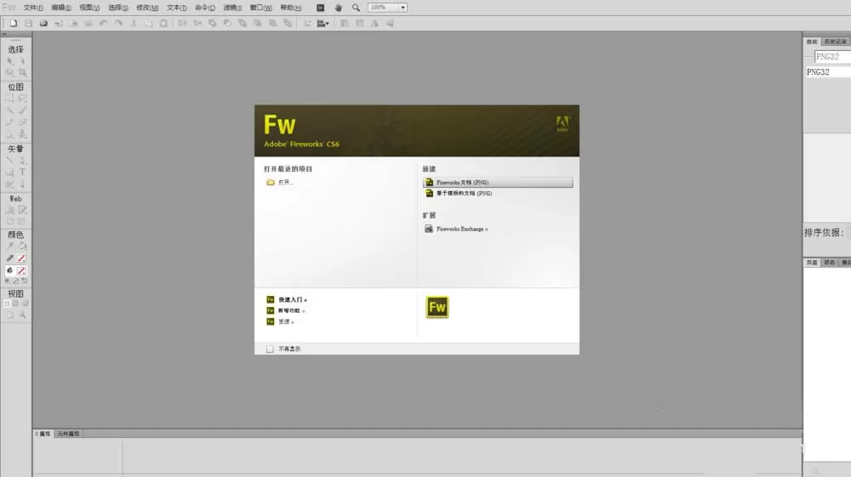Image resolution: width=851 pixels, height=477 pixels.
Task: Select the Eyedropper tool
Action: [9, 246]
